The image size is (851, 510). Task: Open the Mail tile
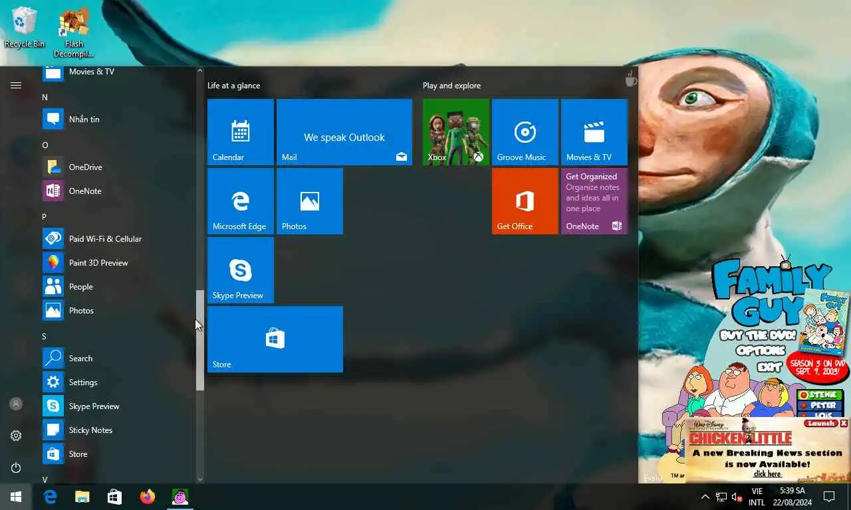[x=344, y=132]
